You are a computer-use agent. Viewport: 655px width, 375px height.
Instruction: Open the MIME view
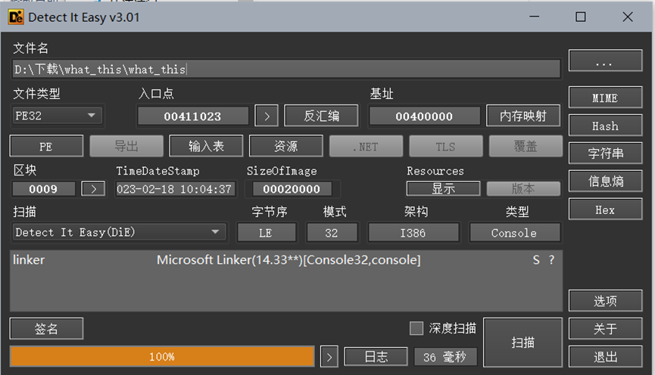point(605,98)
